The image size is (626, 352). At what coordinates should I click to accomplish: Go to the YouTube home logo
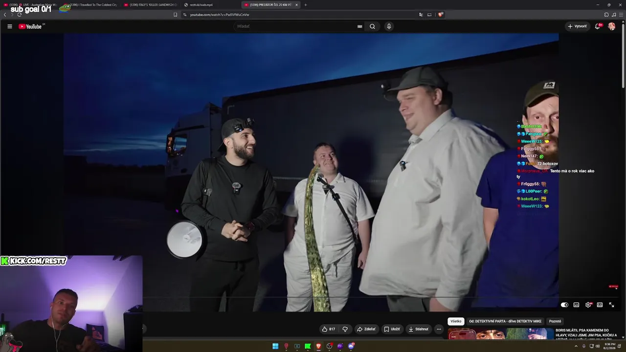tap(31, 26)
